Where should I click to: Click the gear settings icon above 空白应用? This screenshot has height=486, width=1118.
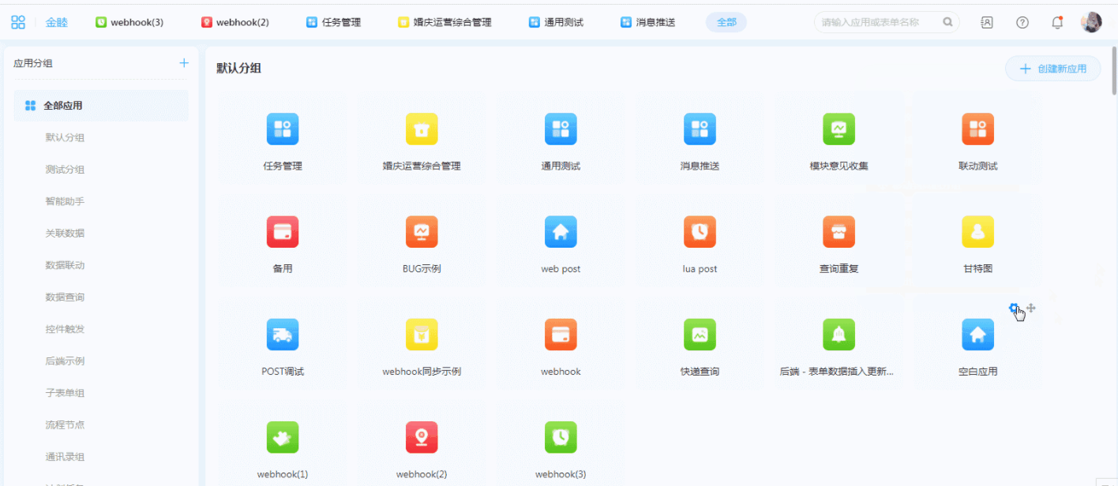(x=1014, y=308)
